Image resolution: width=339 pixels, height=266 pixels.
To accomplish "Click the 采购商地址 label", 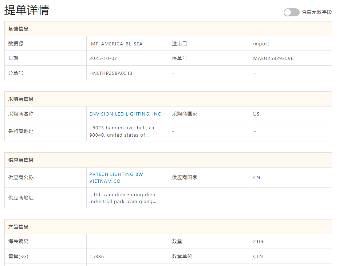I will tap(21, 132).
